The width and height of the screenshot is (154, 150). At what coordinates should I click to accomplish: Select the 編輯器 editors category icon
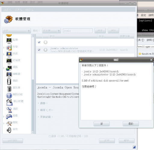click(x=9, y=75)
